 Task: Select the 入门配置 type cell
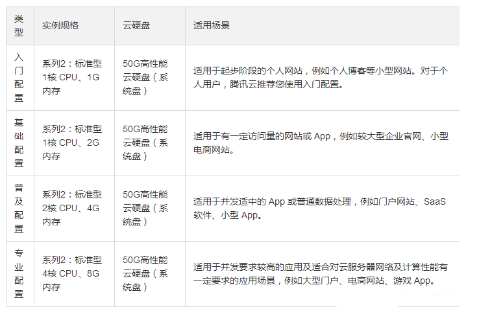(x=19, y=78)
